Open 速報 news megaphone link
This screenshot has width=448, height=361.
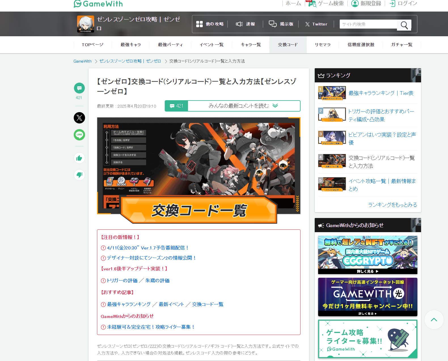[245, 24]
